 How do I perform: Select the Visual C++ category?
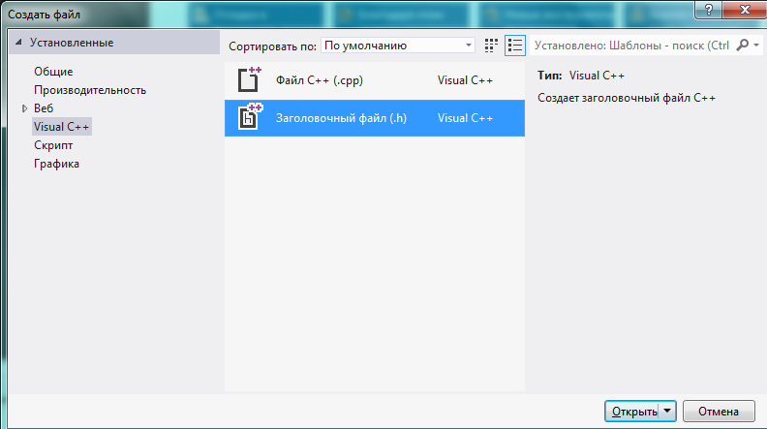click(x=62, y=127)
